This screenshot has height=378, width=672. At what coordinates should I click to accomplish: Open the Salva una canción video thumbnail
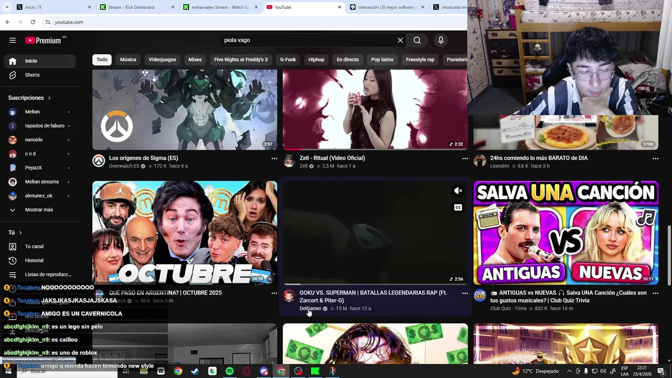coord(566,233)
